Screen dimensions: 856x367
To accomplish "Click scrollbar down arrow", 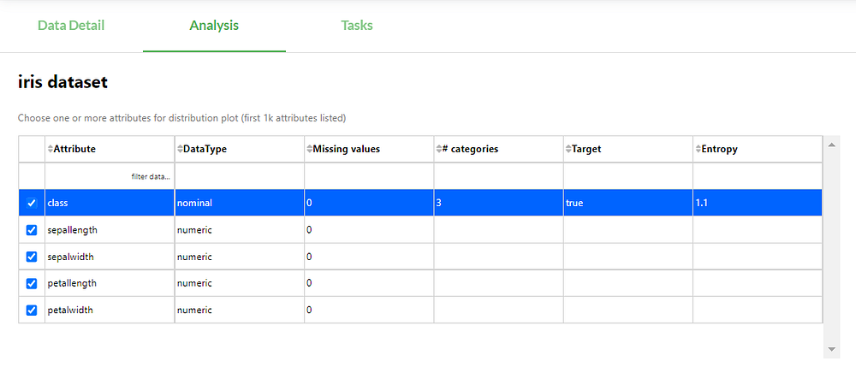I will click(830, 349).
